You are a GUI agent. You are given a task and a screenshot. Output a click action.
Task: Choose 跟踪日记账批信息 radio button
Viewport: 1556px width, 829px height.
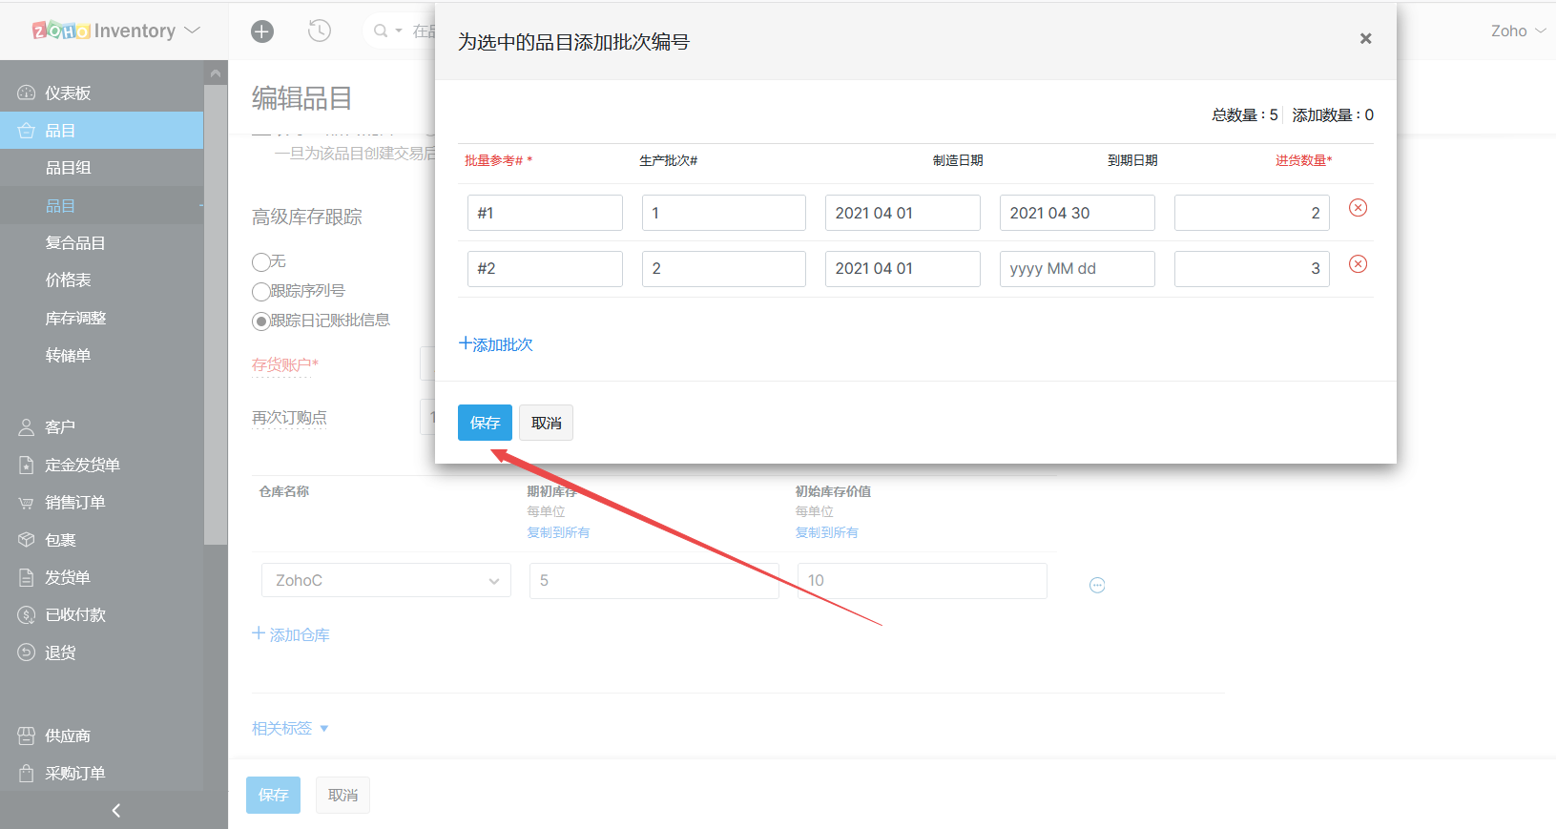[x=260, y=321]
